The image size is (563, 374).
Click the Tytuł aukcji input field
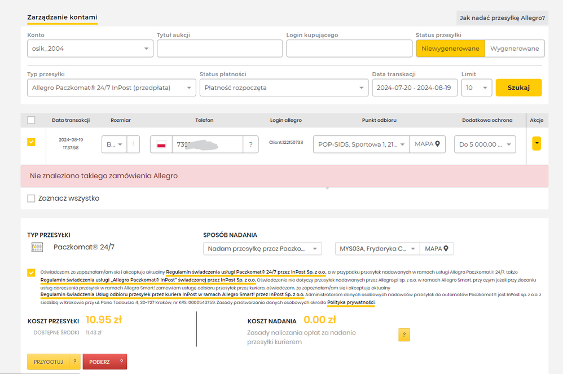click(x=219, y=49)
